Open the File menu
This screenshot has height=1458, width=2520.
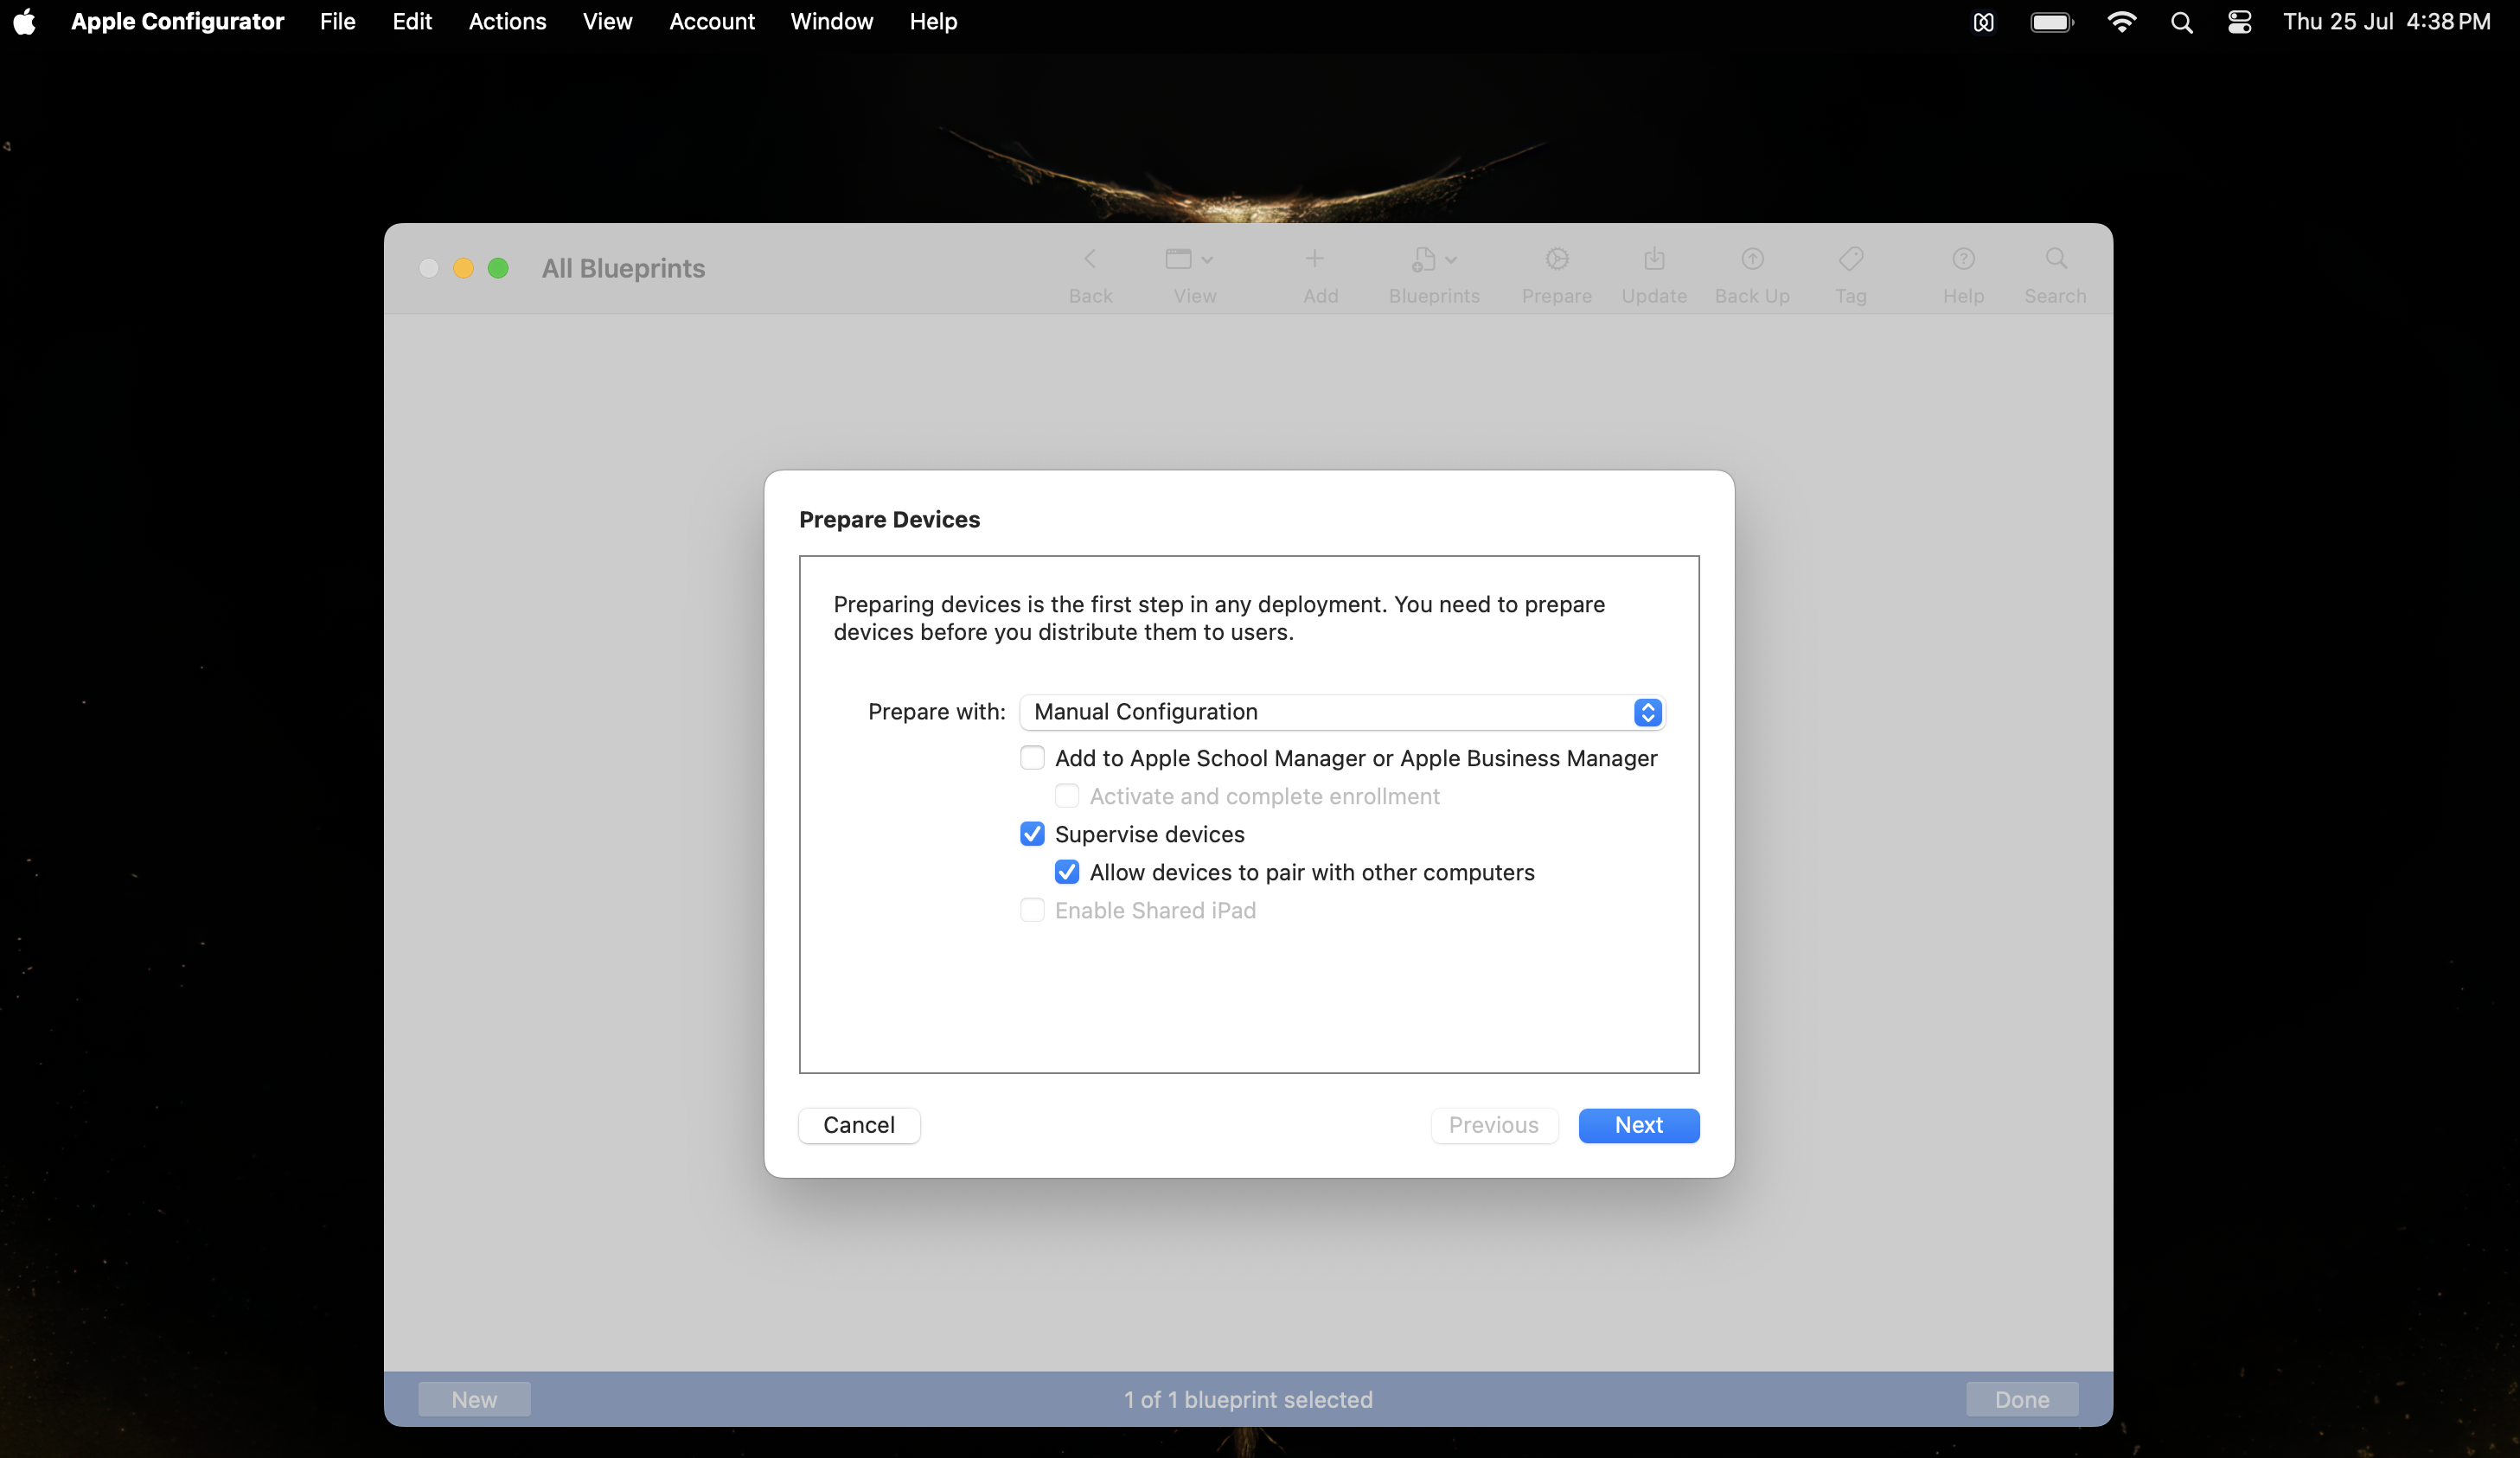click(x=337, y=22)
